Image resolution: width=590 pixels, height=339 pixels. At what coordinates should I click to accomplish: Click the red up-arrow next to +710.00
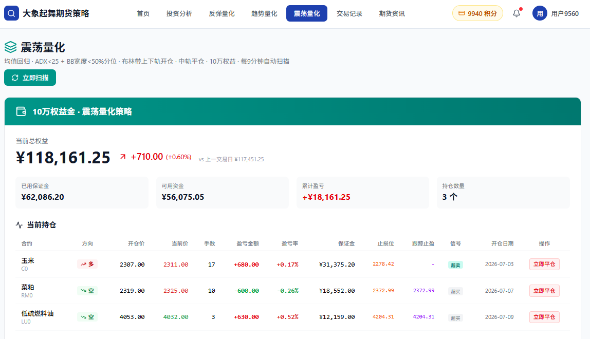point(123,157)
